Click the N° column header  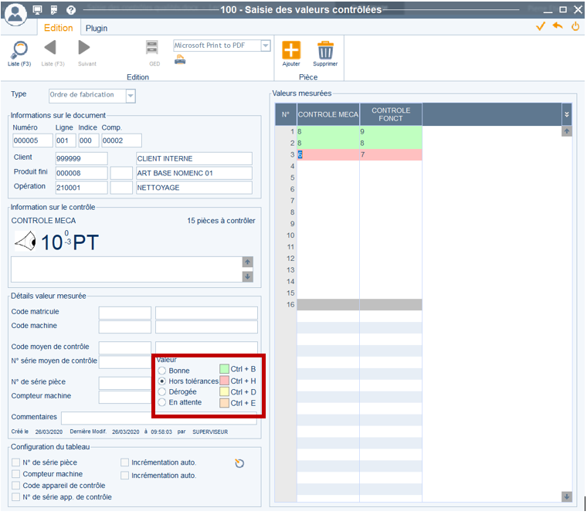pyautogui.click(x=286, y=114)
